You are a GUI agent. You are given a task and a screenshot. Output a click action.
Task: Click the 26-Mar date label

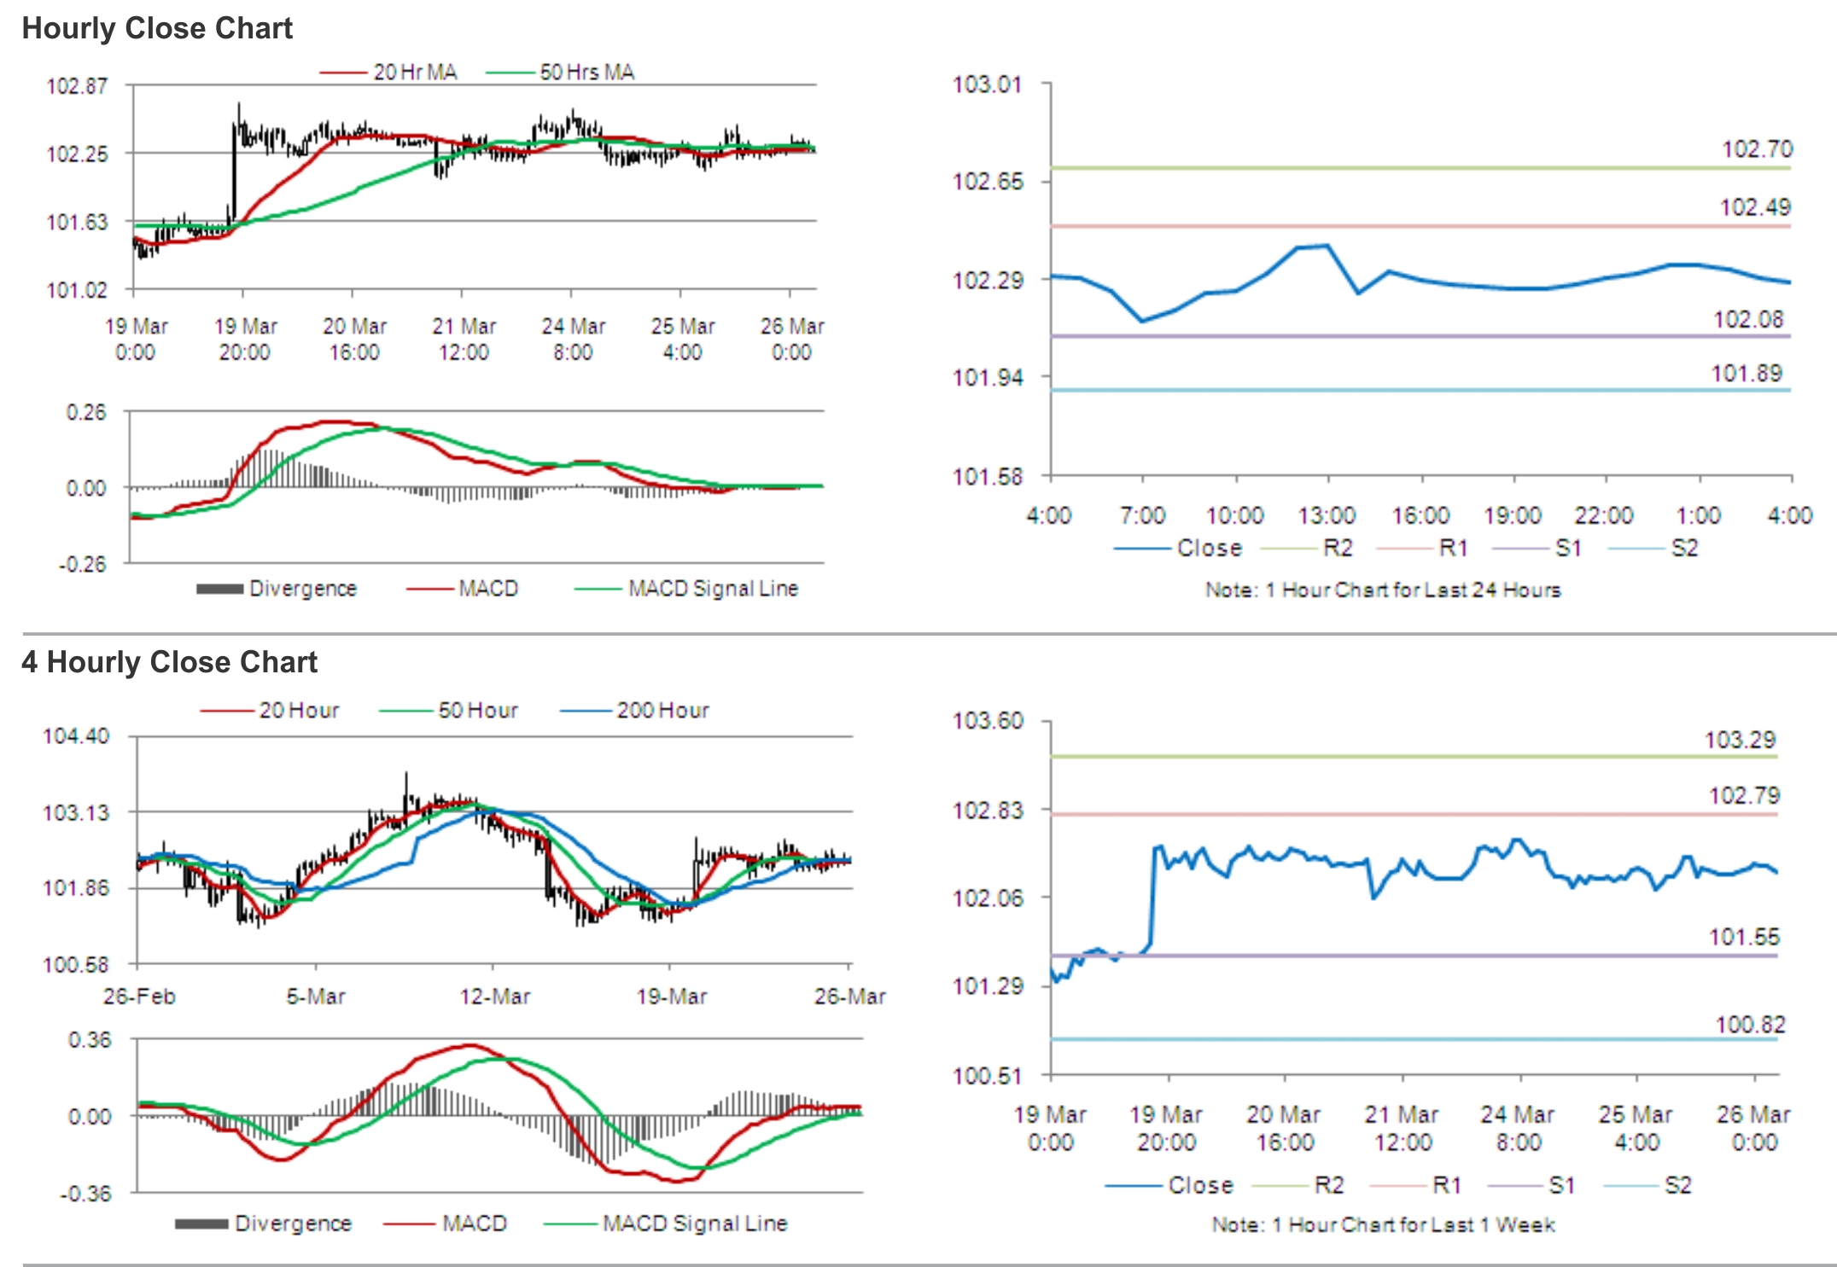[x=850, y=996]
